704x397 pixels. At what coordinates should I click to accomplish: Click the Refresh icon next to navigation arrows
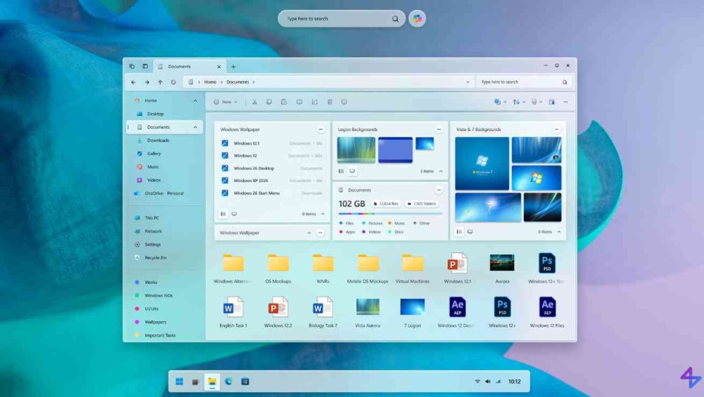click(x=172, y=82)
